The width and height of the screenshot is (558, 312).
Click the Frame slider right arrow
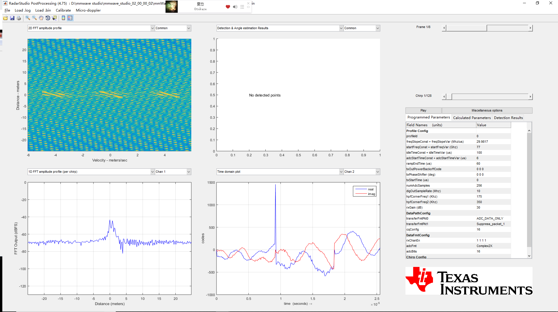coord(530,28)
